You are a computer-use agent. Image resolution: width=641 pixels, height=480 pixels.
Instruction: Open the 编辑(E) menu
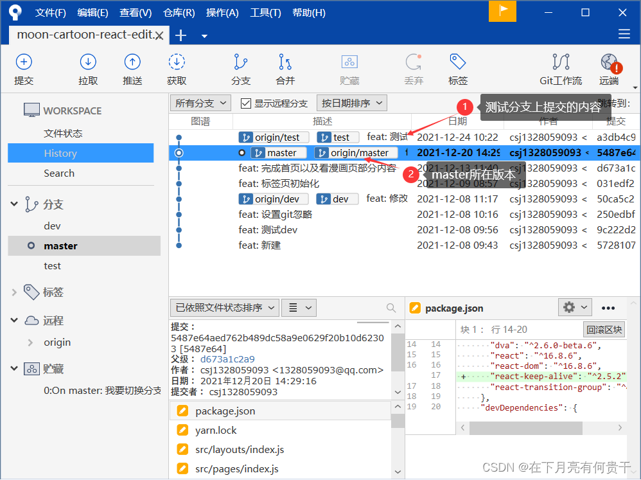[92, 13]
